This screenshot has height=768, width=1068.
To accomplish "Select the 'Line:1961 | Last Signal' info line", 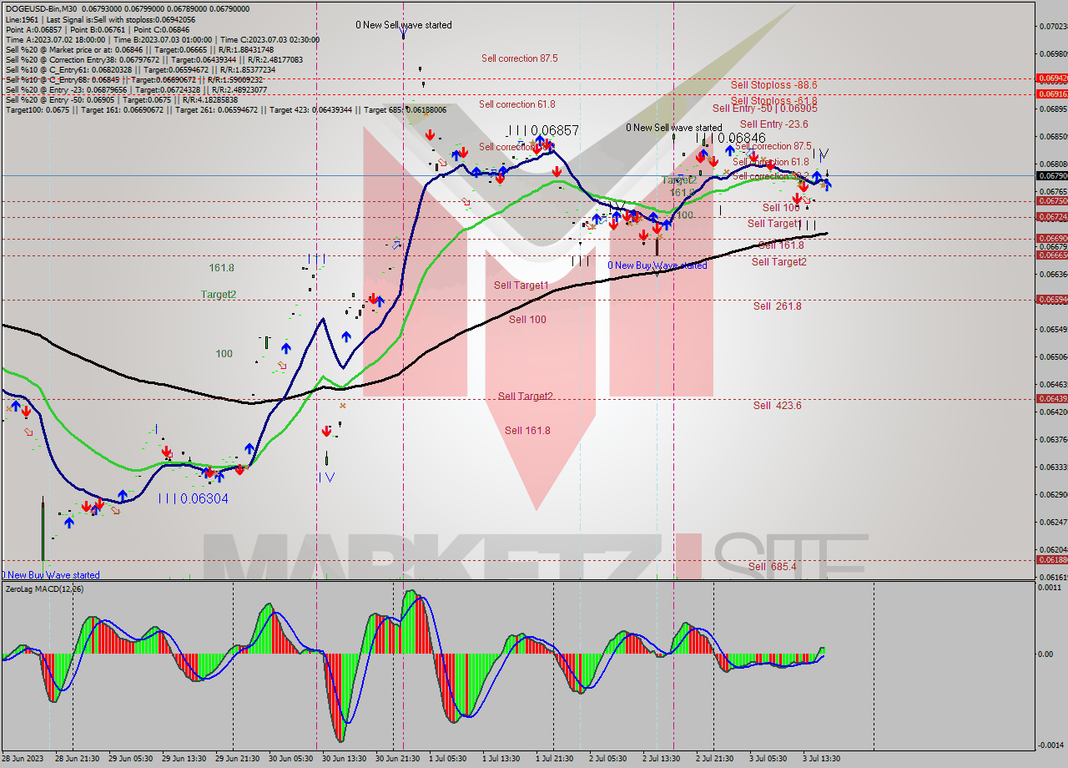I will click(x=100, y=19).
